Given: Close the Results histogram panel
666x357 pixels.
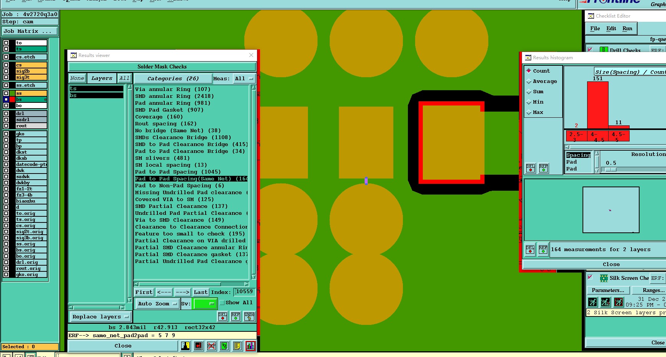Looking at the screenshot, I should [x=611, y=265].
